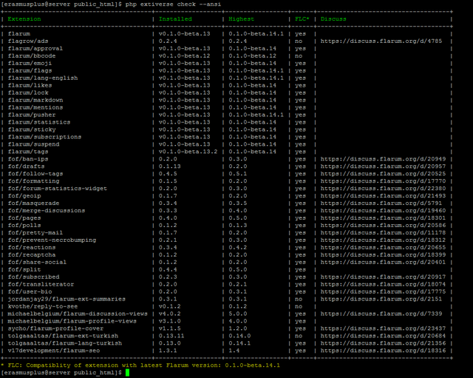Select the flarum/bbcode extension name
The image size is (473, 378).
32,56
